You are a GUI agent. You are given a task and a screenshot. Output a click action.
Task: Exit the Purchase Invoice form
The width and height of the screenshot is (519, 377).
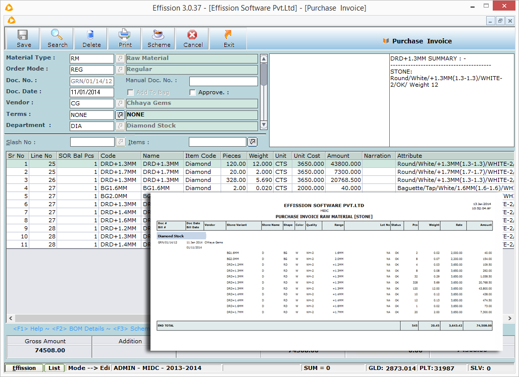pyautogui.click(x=228, y=39)
